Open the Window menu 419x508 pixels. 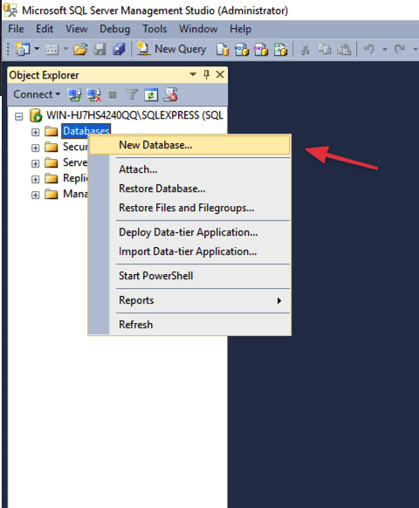pos(198,29)
